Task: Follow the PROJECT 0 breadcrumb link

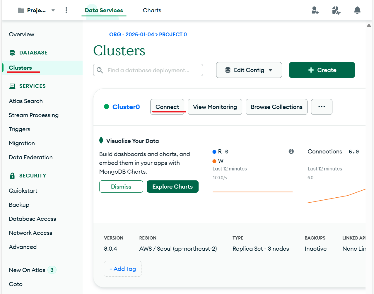Action: (x=173, y=35)
